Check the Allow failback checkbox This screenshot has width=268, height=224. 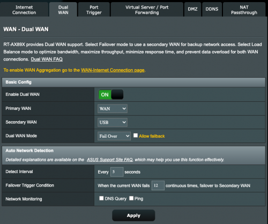coord(136,136)
